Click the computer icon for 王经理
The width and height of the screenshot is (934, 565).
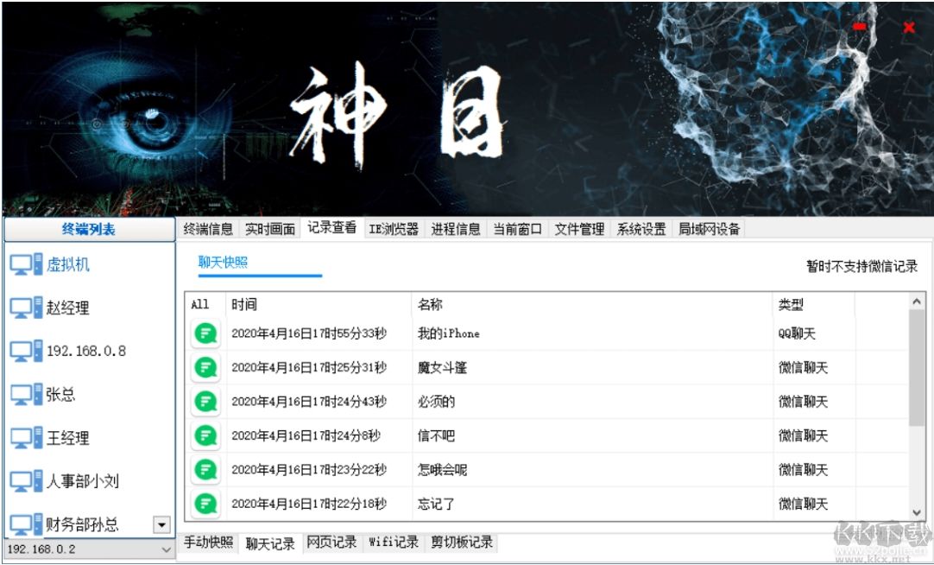coord(27,437)
